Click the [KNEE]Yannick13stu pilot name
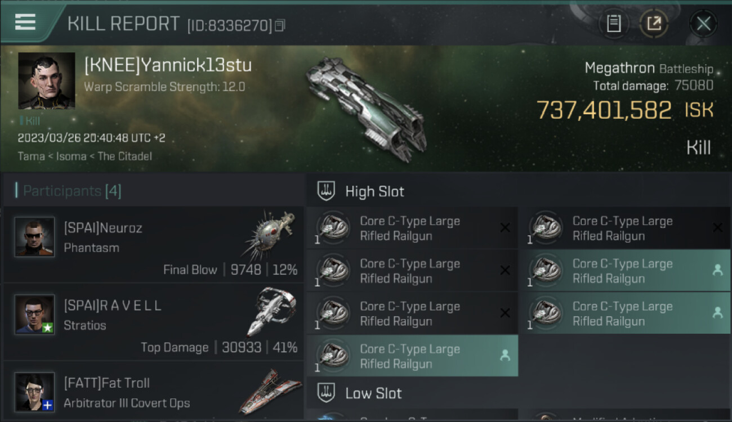 168,66
